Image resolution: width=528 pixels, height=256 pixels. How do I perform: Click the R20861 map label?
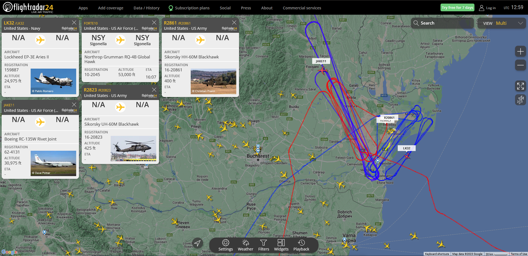[389, 118]
